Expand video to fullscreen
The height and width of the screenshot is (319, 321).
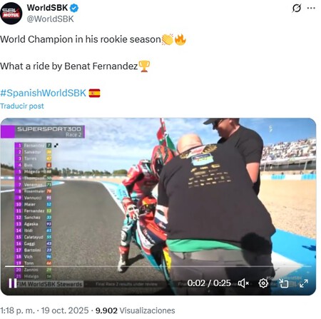[x=304, y=283]
